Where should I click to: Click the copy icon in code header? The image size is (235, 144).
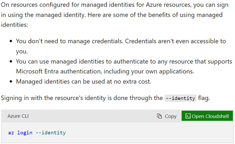coord(160,116)
